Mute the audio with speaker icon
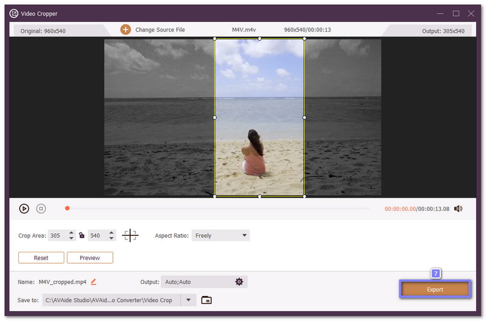Screen dimensions: 486x321 (457, 209)
